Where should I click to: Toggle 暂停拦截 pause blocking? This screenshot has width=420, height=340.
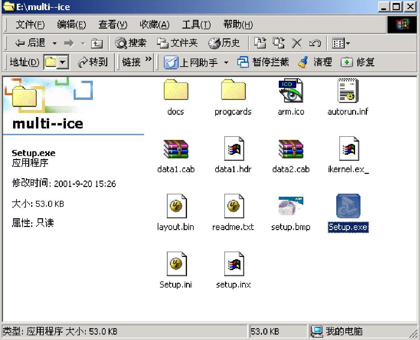265,62
